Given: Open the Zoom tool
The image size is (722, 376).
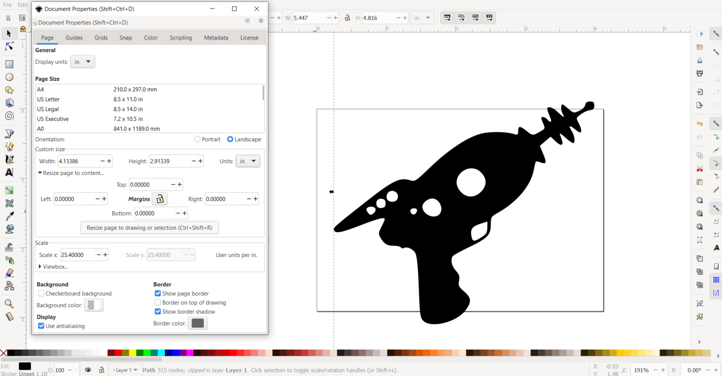Looking at the screenshot, I should 9,304.
